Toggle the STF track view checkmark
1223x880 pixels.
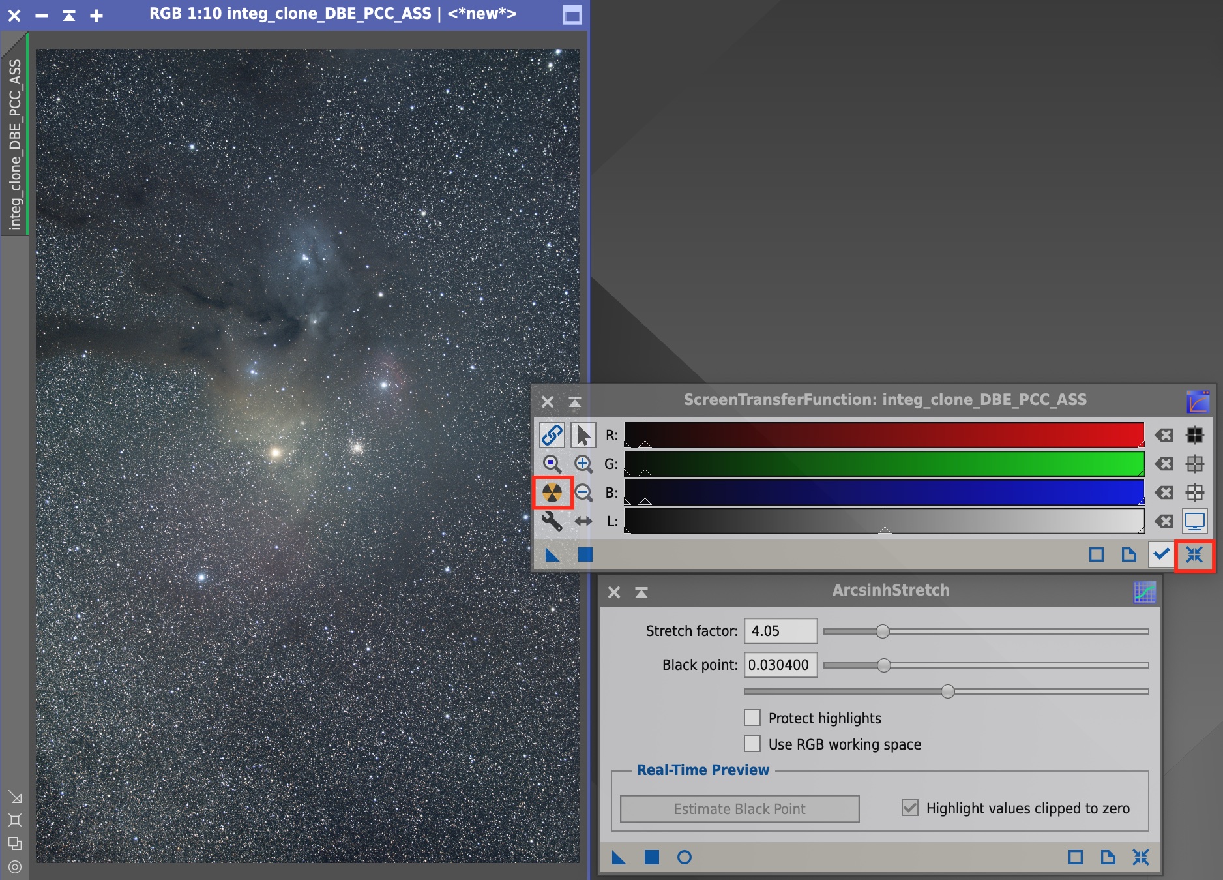(x=1161, y=554)
